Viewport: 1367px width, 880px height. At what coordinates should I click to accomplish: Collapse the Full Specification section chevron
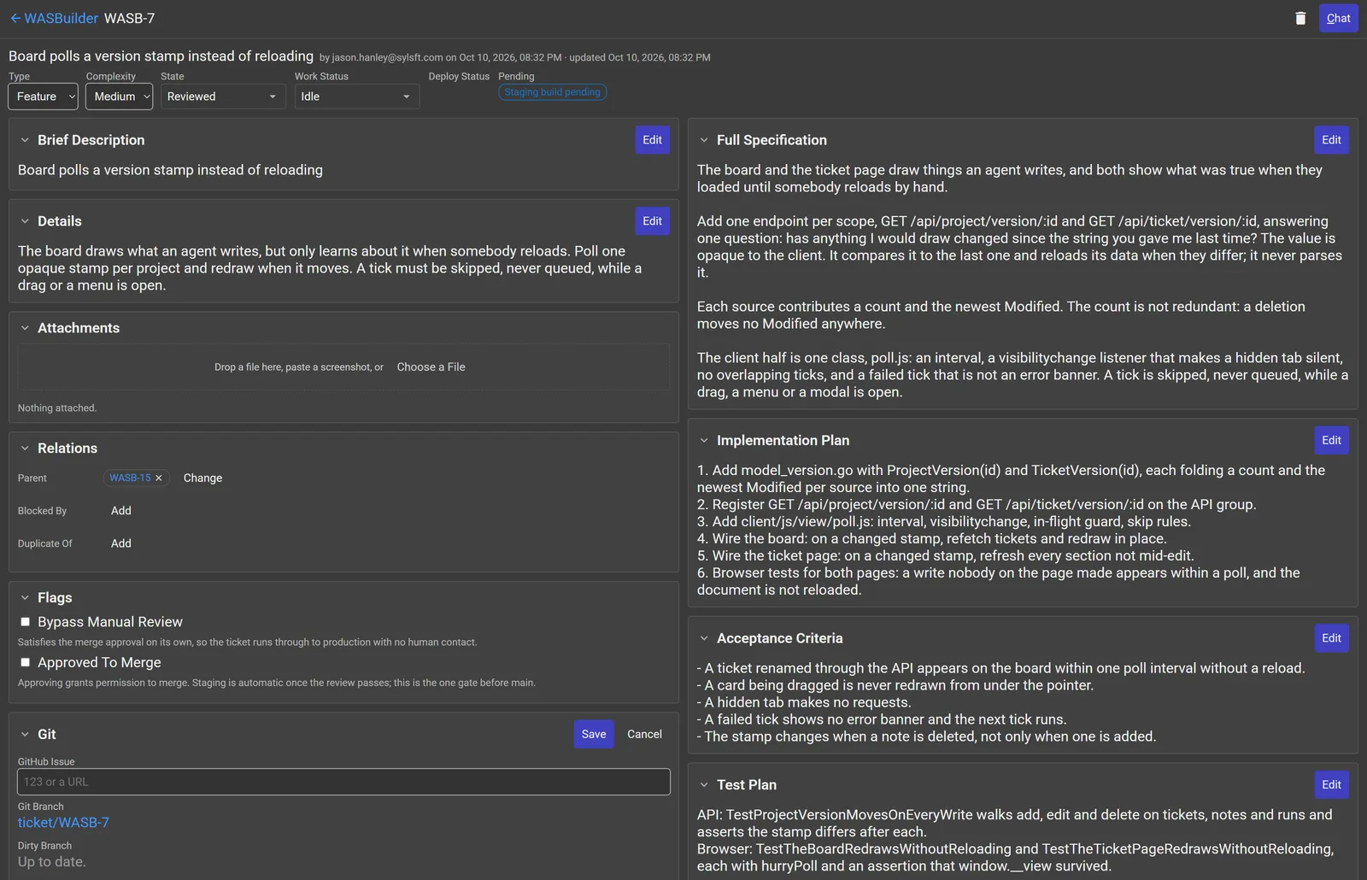click(704, 140)
